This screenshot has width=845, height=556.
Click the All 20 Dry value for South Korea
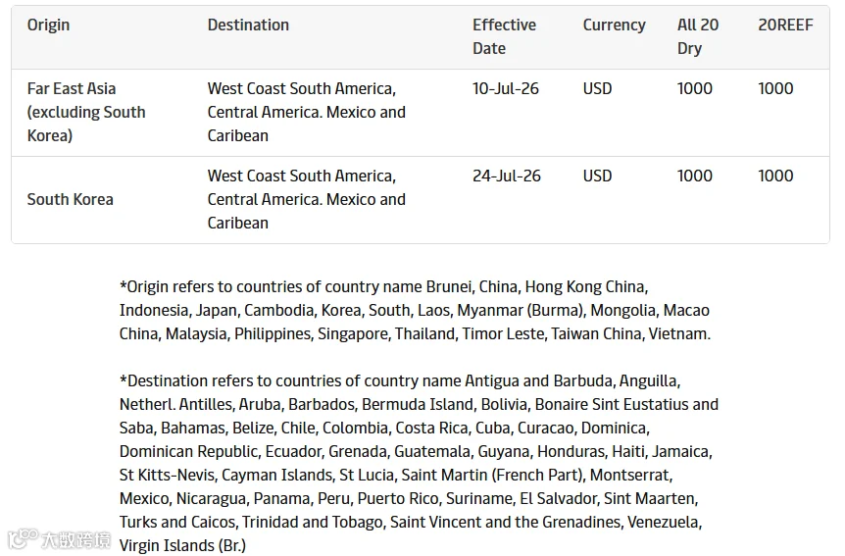tap(695, 177)
